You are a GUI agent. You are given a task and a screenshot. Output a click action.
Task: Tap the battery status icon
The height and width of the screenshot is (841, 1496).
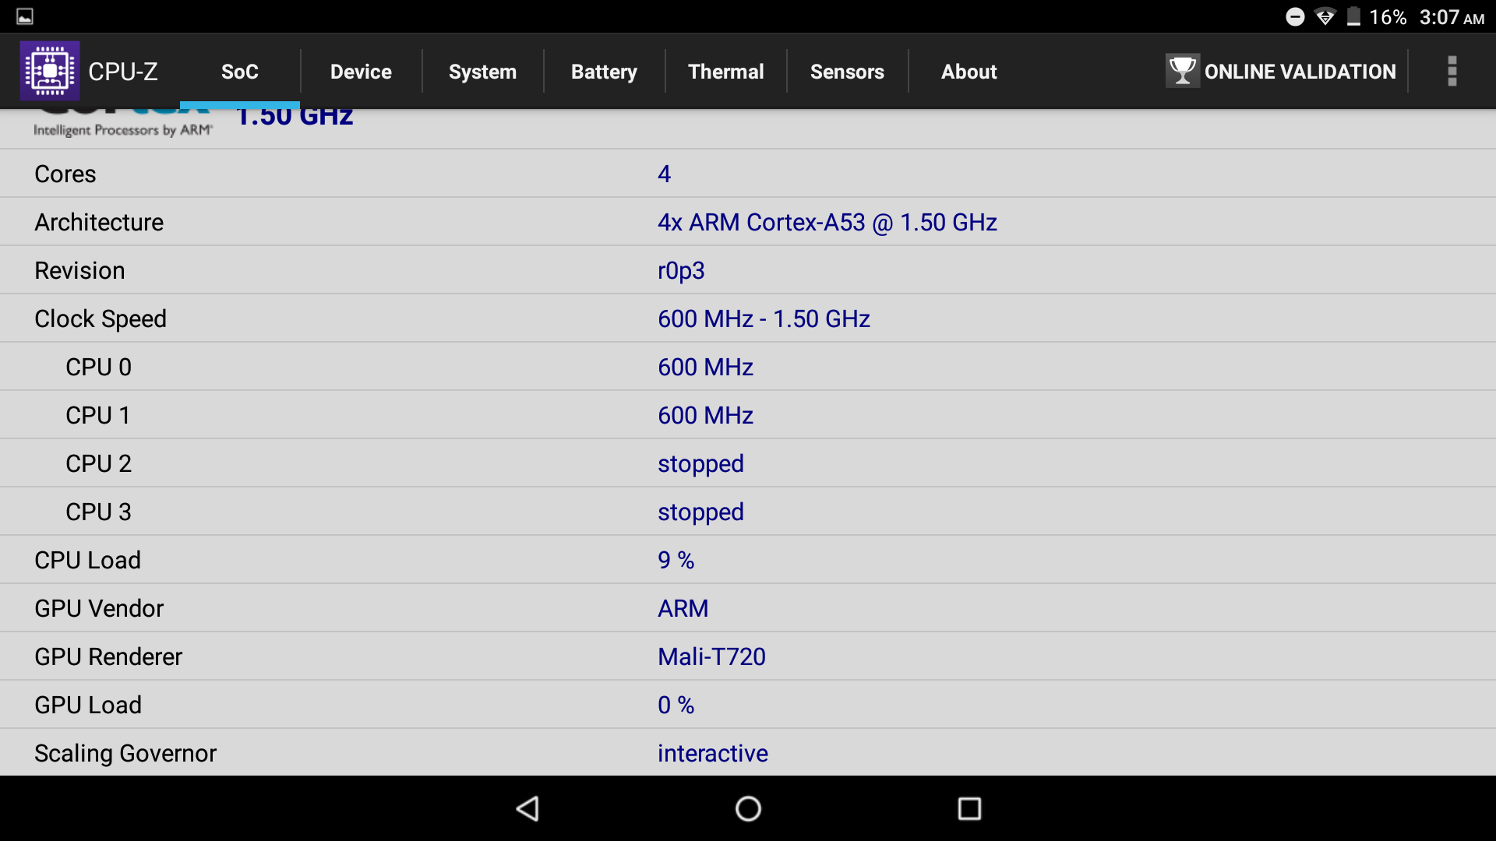(1354, 16)
